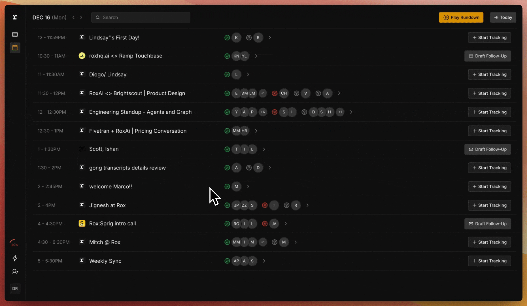
Task: Expand attendees for Lindsay's First Day
Action: pos(270,38)
